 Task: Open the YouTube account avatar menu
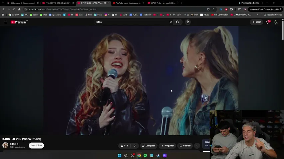(276, 22)
